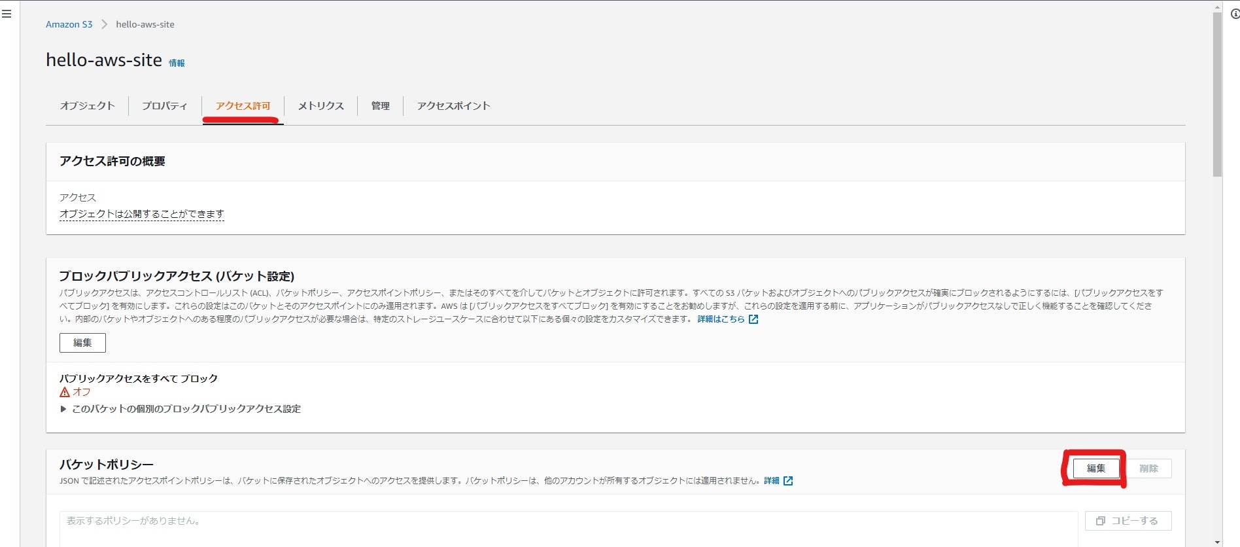This screenshot has width=1240, height=547.
Task: Open the hamburger navigation menu icon
Action: pyautogui.click(x=7, y=14)
